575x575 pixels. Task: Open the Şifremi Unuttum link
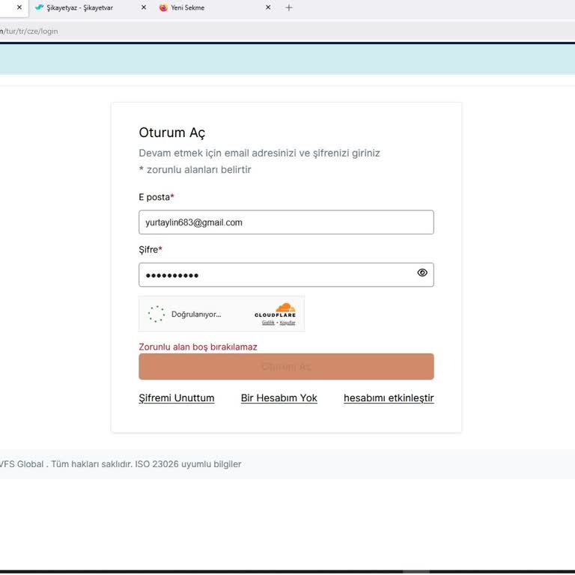[177, 398]
